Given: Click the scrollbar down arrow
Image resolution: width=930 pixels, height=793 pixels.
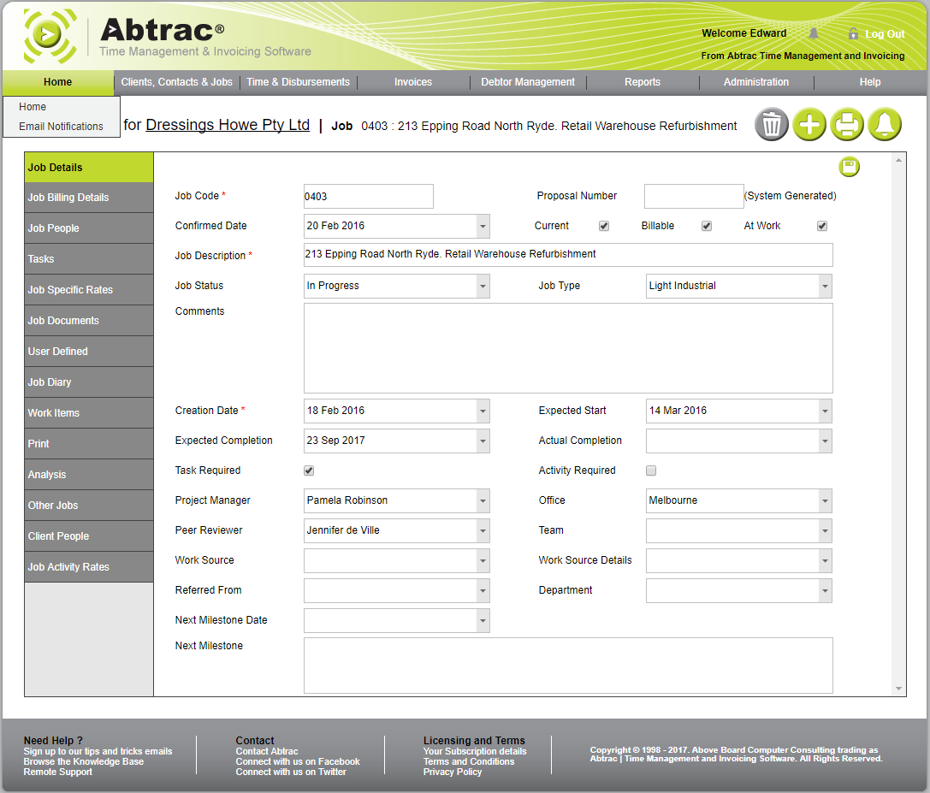Looking at the screenshot, I should pyautogui.click(x=898, y=689).
